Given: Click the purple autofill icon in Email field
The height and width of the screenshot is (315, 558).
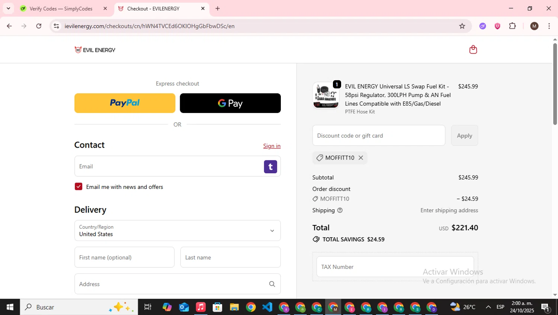Looking at the screenshot, I should point(270,167).
